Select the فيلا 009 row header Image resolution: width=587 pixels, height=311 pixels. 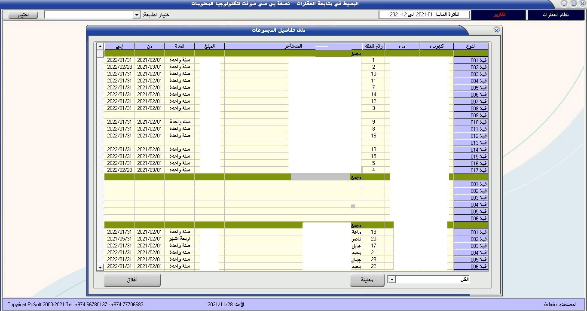471,116
